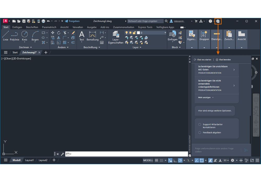Open the Autodesk Assistant icon in title bar
The image size is (261, 182).
click(x=218, y=21)
